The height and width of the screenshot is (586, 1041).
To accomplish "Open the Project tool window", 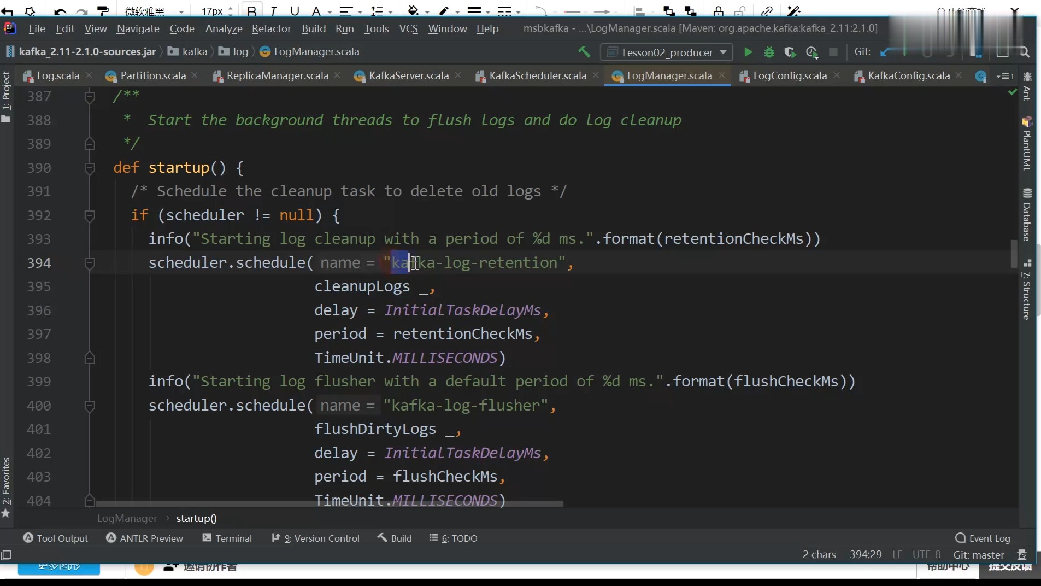I will pyautogui.click(x=6, y=97).
